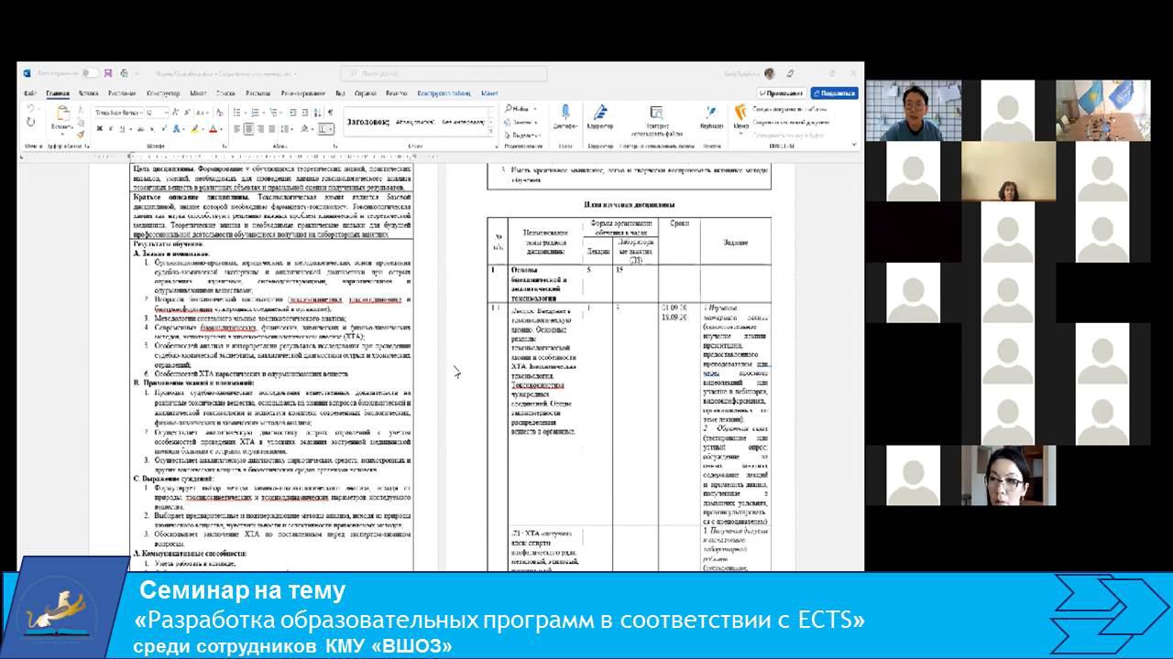Toggle bold formatting with the Ж icon
This screenshot has height=659, width=1173.
(100, 128)
